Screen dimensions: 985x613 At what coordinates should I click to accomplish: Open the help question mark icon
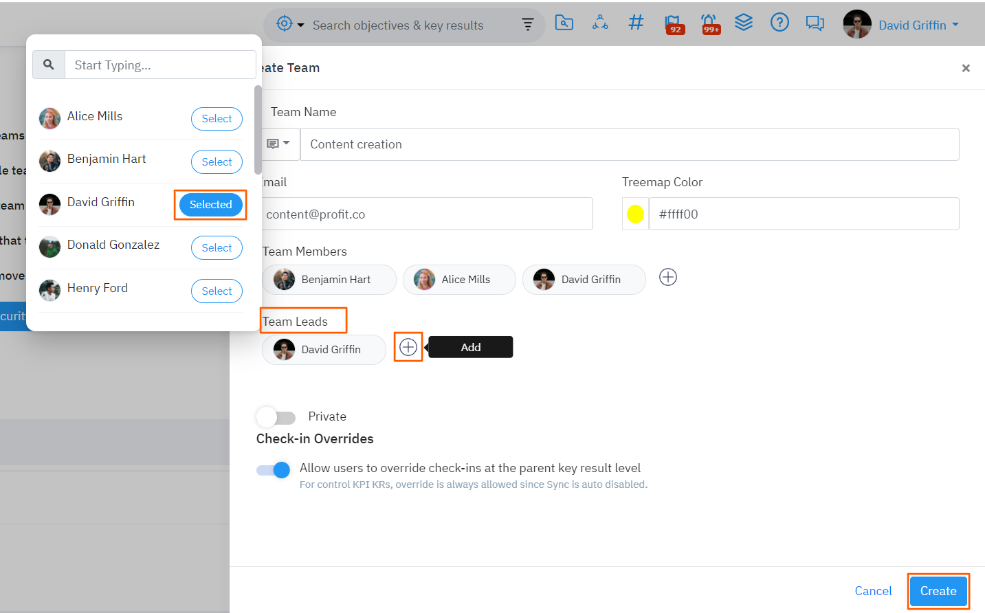coord(779,23)
